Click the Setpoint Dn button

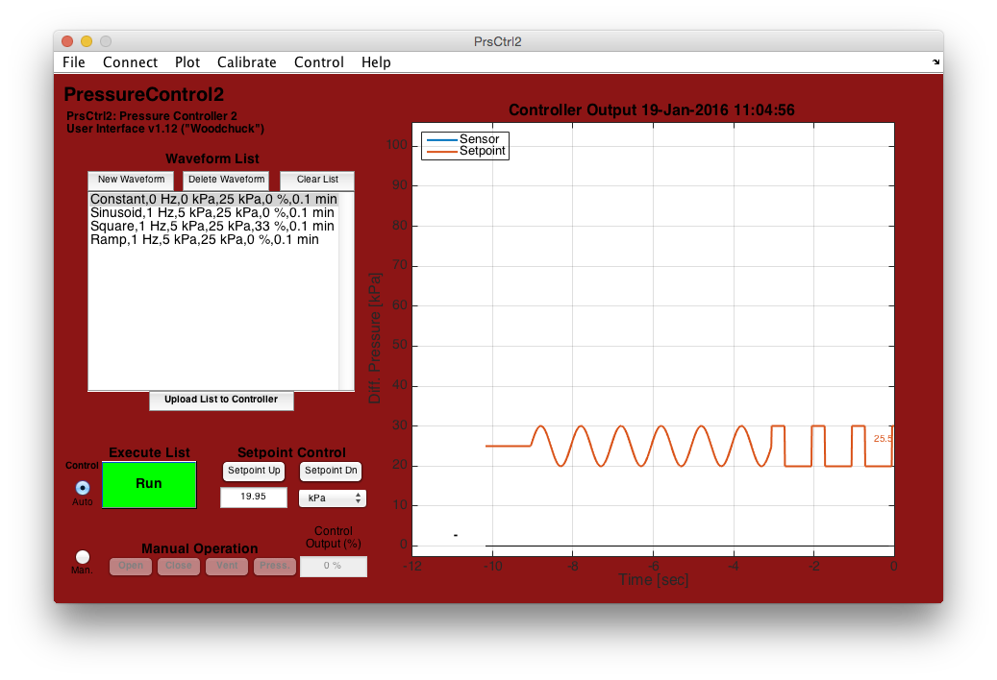tap(331, 471)
